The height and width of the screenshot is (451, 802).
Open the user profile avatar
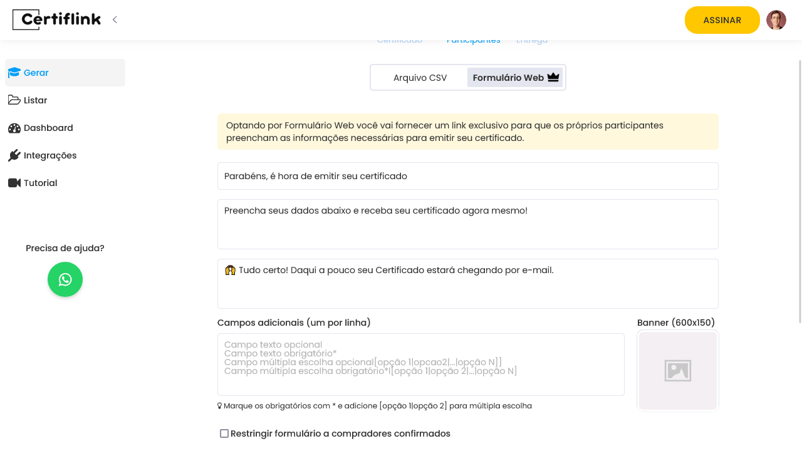point(776,20)
